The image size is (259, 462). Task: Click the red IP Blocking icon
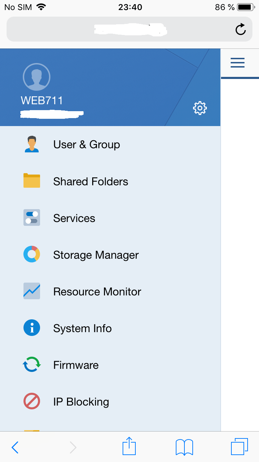coord(32,401)
